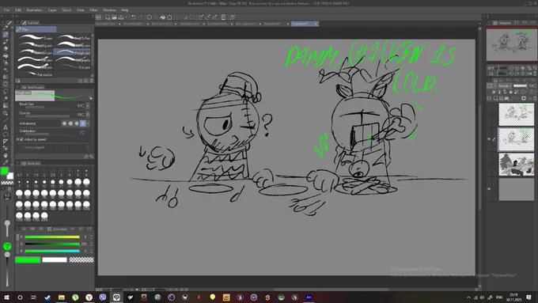
Task: Open the Normal blending mode dropdown
Action: click(505, 85)
